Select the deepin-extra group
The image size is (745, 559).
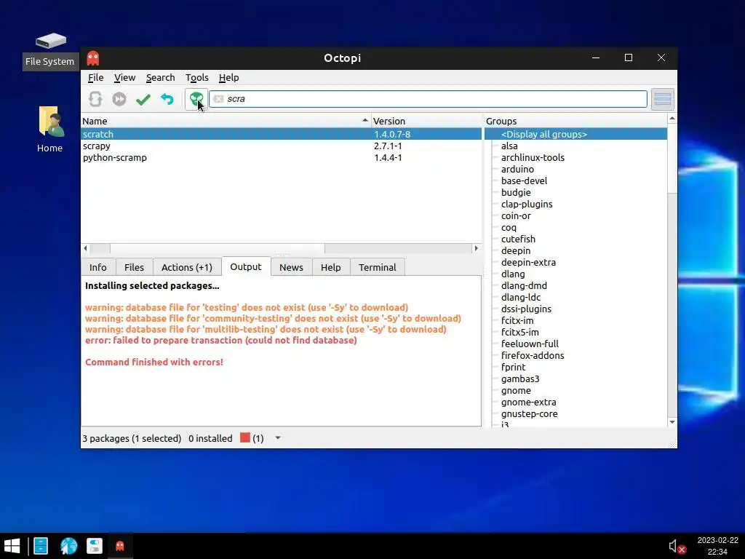(x=528, y=262)
